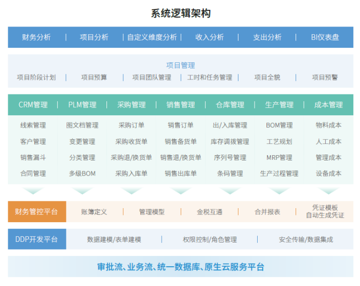Screen dimensions: 360x286
Task: Click 客户管理 entry
Action: click(33, 142)
